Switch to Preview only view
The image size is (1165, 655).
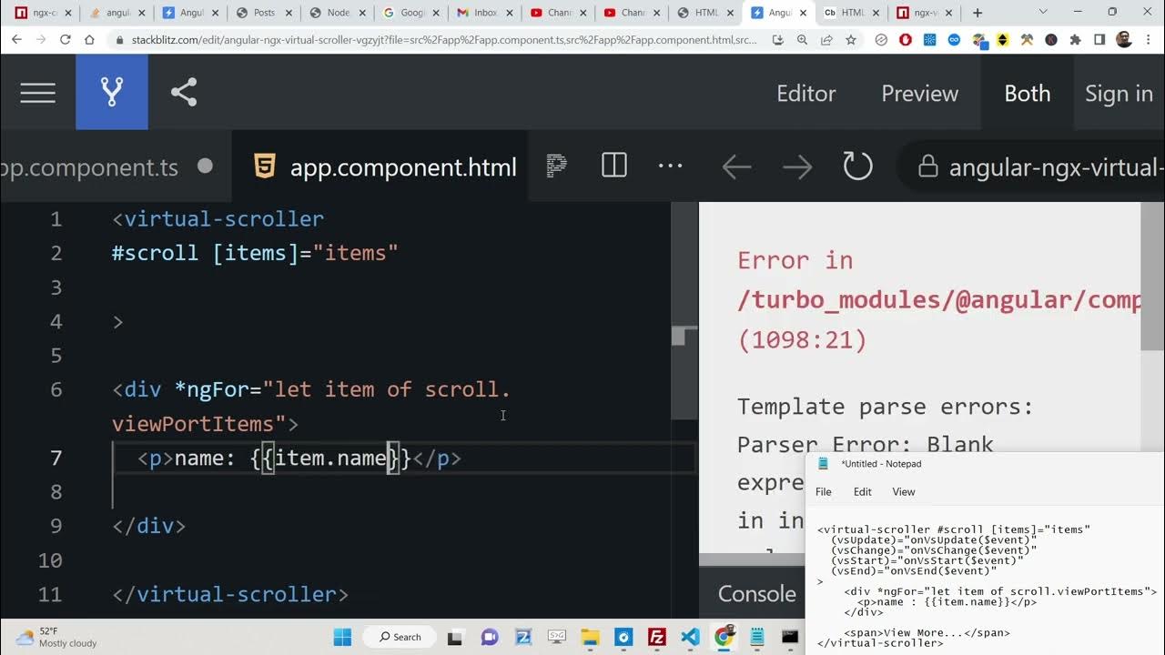(x=919, y=94)
